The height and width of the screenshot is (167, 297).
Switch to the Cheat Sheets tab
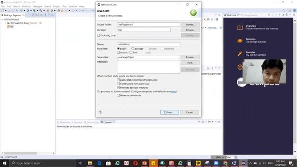pyautogui.click(x=249, y=15)
